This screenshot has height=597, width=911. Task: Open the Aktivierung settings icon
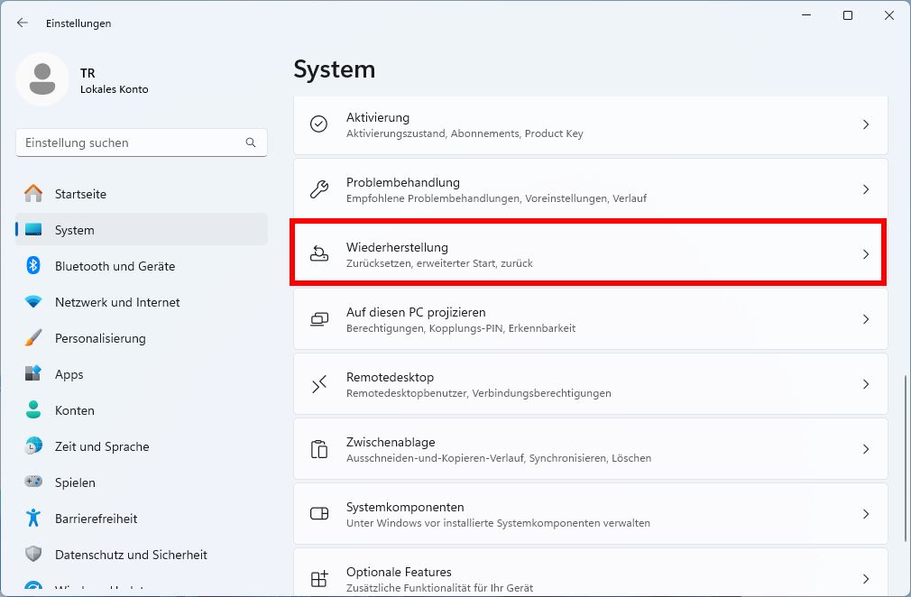[x=318, y=124]
